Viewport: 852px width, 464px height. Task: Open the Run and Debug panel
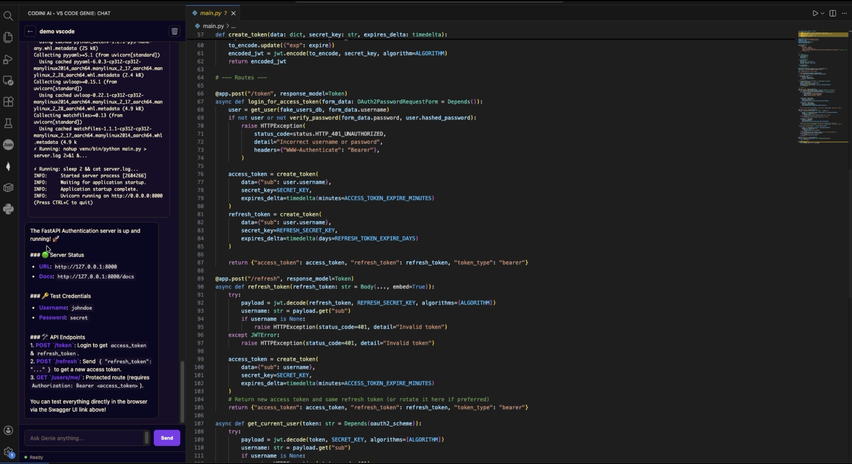(8, 60)
